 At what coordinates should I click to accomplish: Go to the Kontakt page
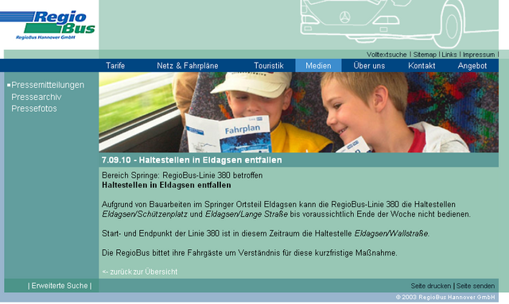[x=422, y=66]
